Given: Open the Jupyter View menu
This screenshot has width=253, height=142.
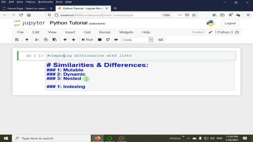Looking at the screenshot, I should [52, 32].
